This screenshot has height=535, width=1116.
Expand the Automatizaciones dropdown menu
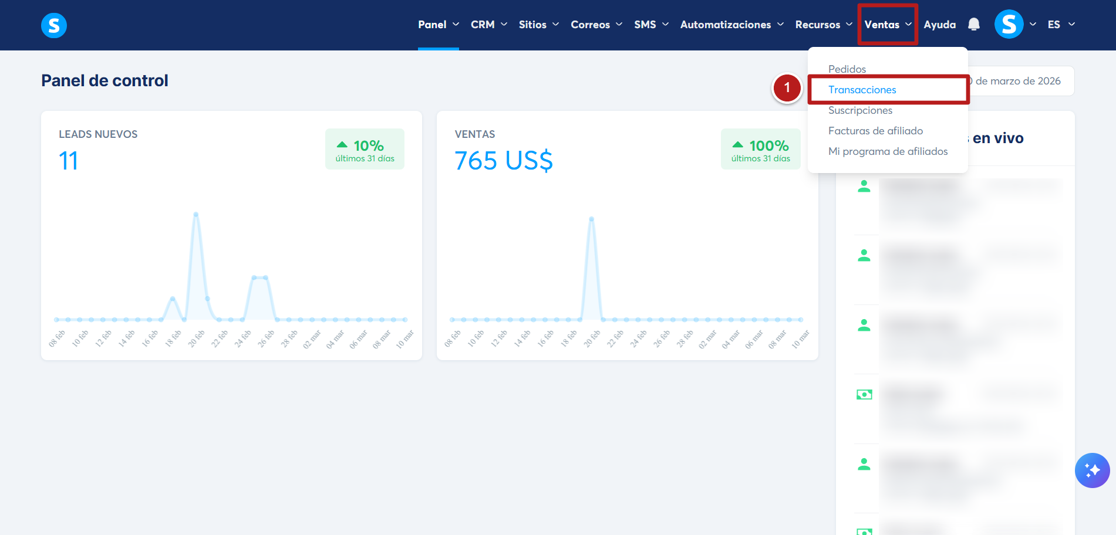click(731, 25)
